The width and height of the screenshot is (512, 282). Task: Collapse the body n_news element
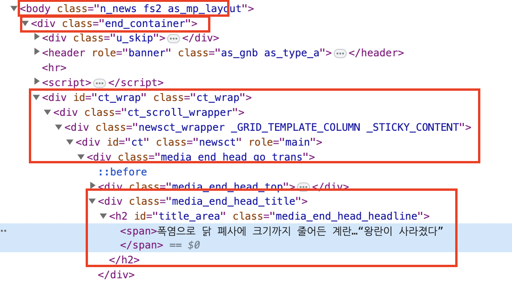(x=13, y=8)
